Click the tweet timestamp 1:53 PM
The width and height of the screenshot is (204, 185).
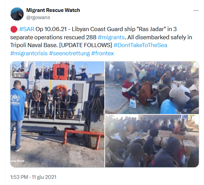tap(19, 177)
